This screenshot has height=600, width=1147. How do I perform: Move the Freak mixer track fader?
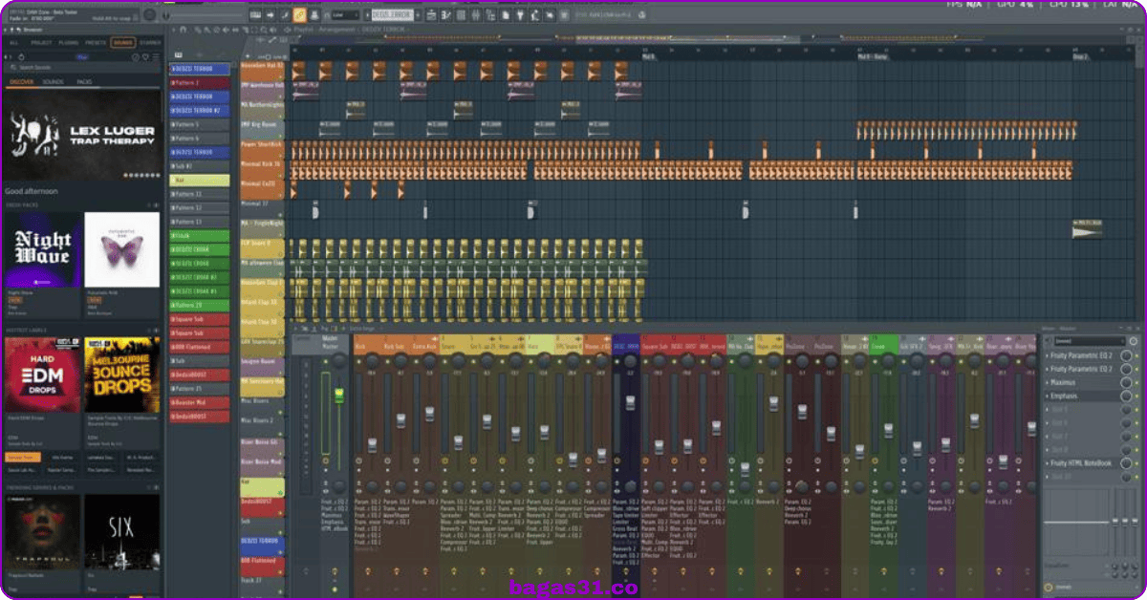point(888,431)
